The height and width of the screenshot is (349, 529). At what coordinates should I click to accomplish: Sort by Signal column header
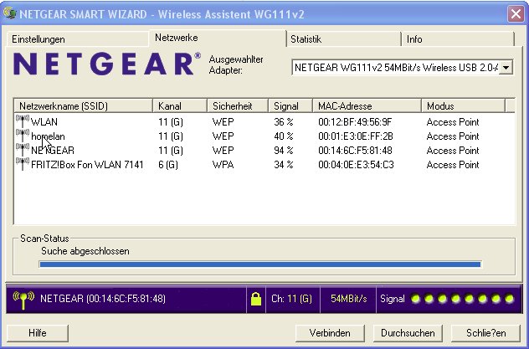pos(290,106)
